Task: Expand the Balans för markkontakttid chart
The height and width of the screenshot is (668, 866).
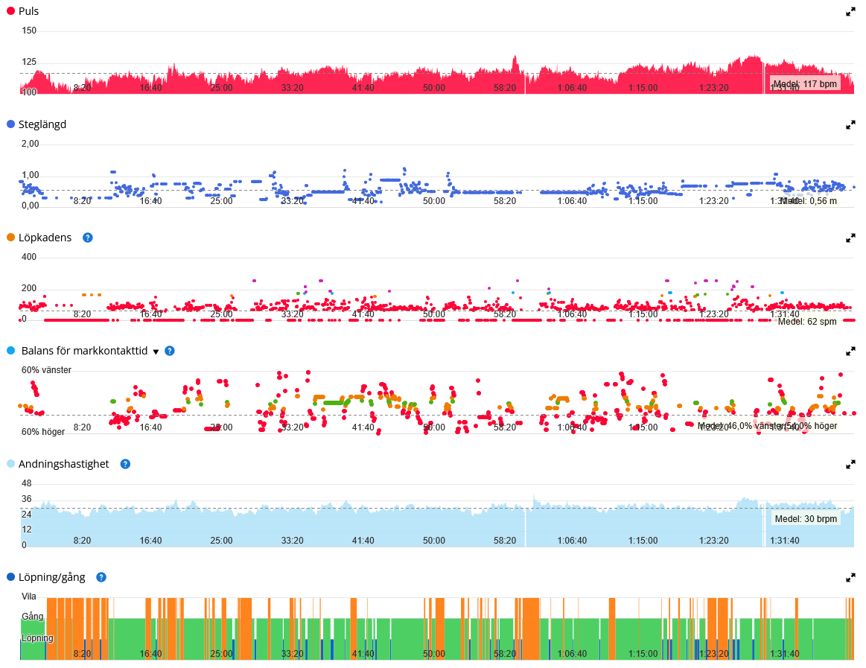Action: (x=850, y=351)
